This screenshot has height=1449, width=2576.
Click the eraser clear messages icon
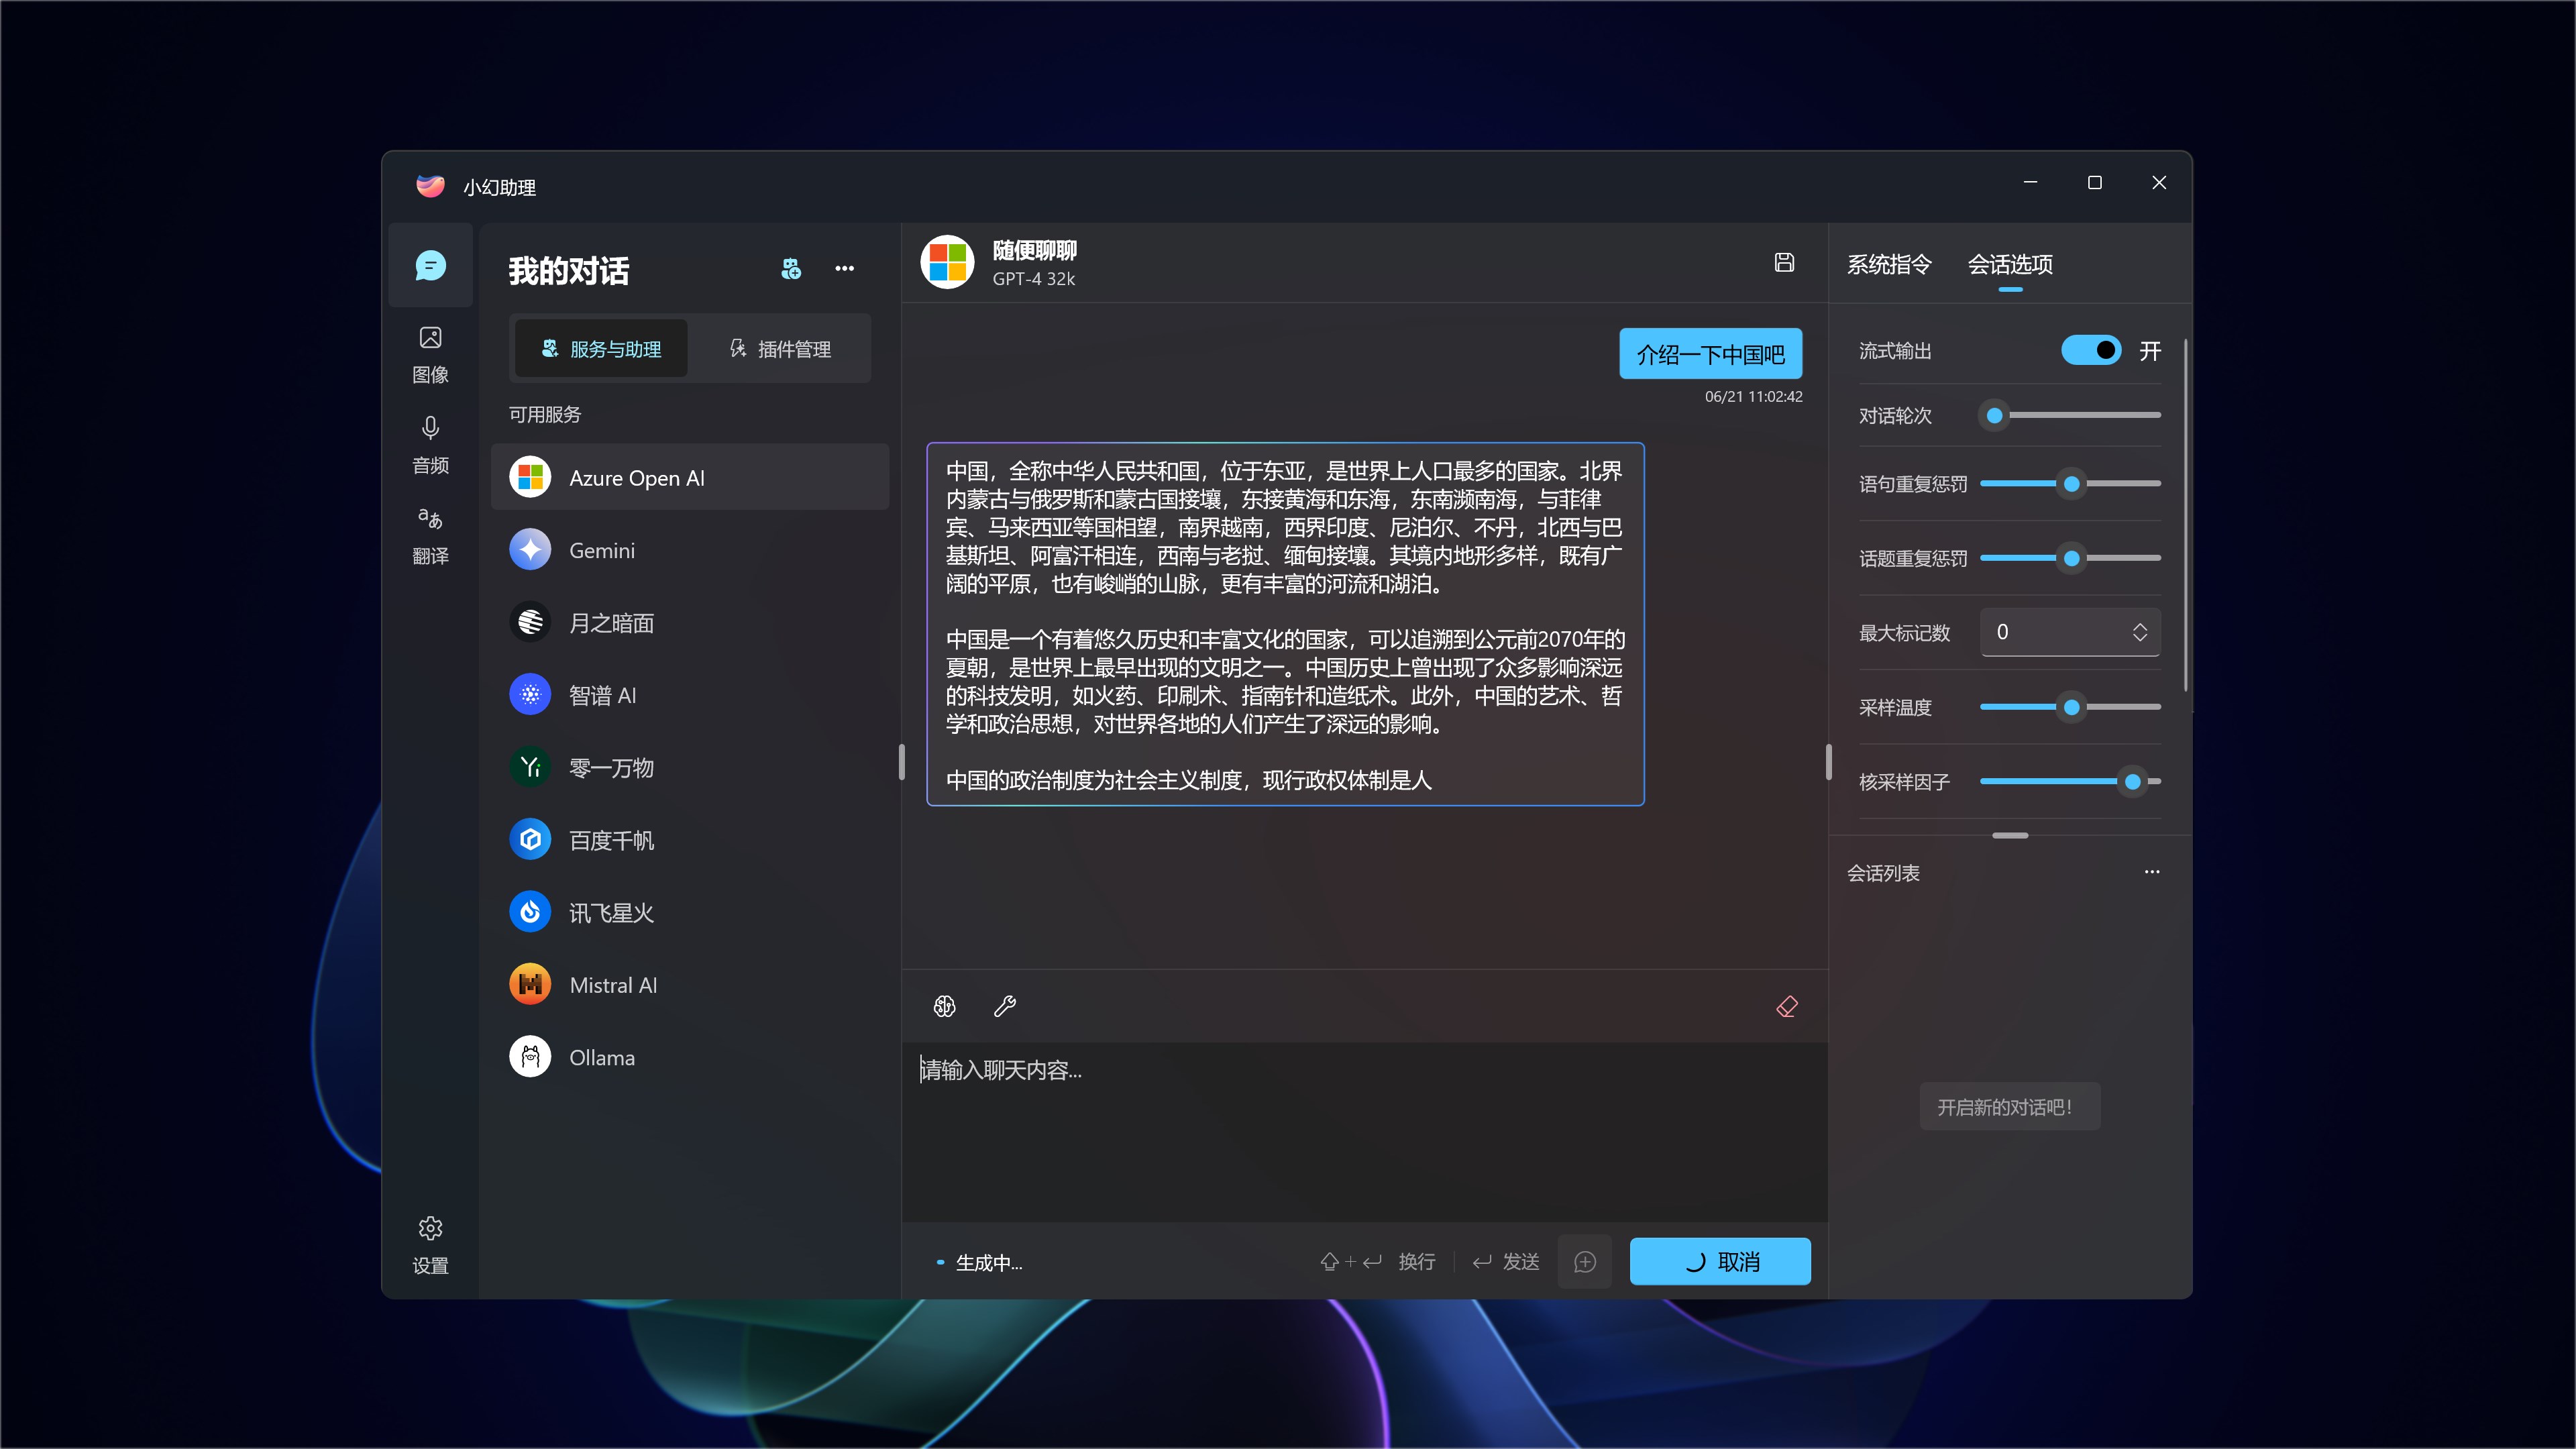pos(1787,1006)
